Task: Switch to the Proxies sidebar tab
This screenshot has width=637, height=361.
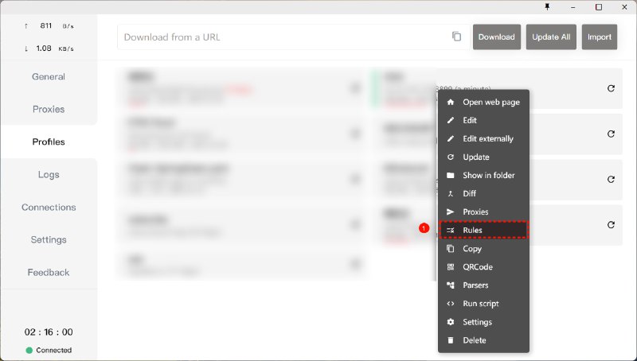Action: (x=49, y=109)
